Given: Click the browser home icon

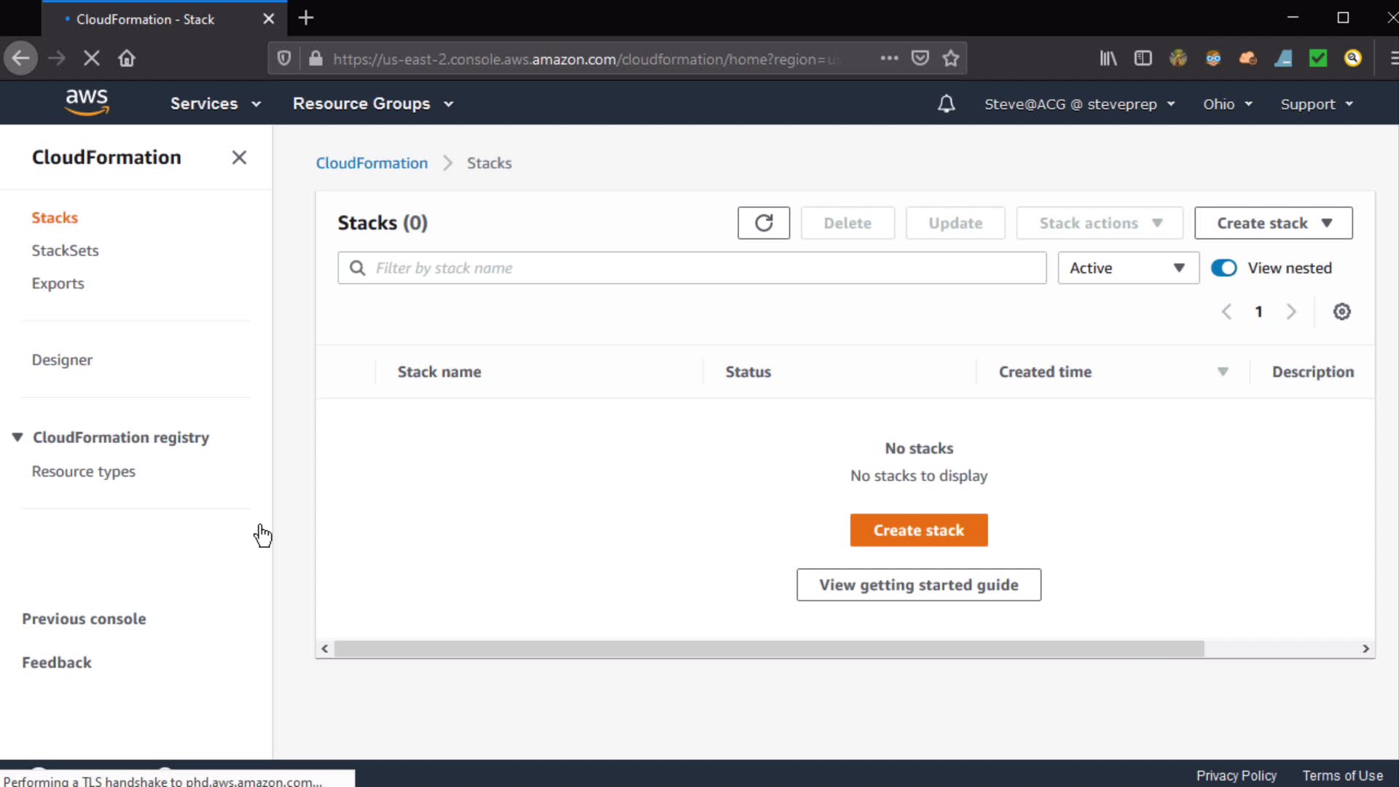Looking at the screenshot, I should [x=127, y=58].
